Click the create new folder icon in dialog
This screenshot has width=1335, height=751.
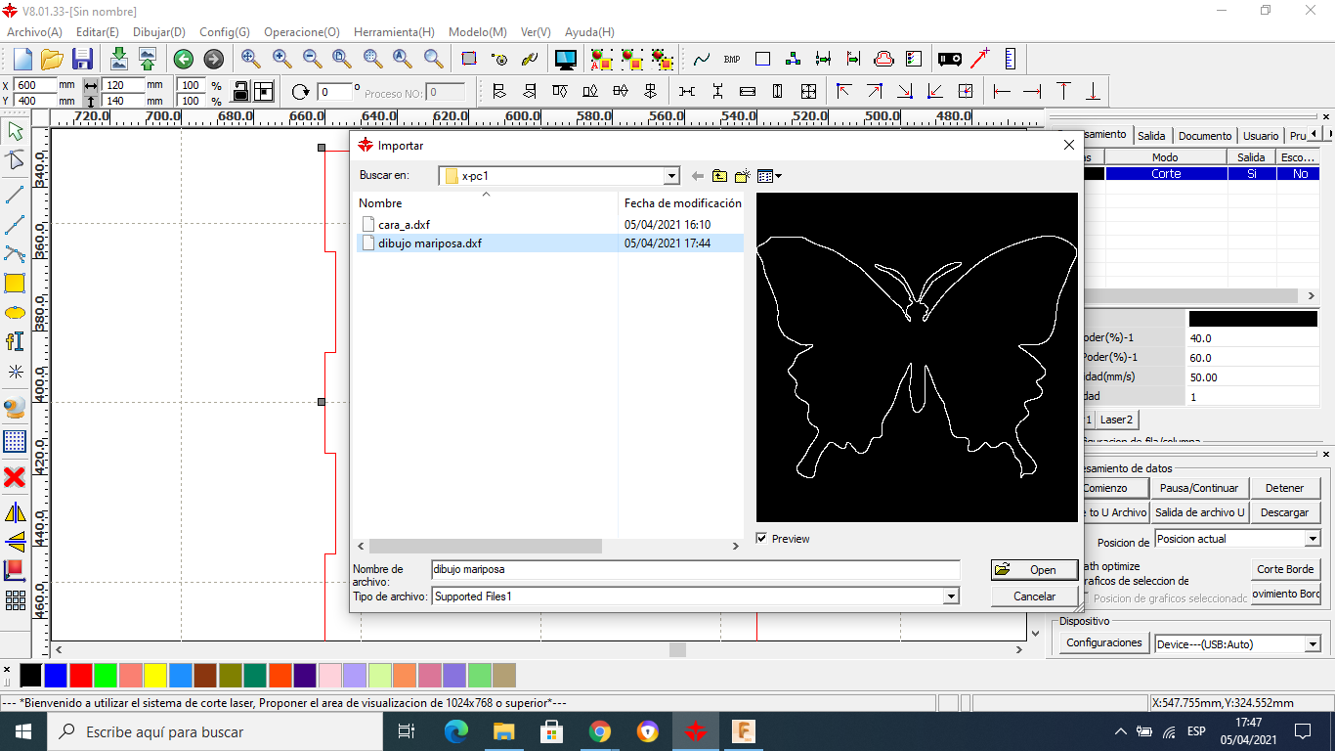[743, 176]
